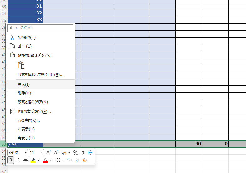This screenshot has width=246, height=173.
Task: Click the yellow fill color button
Action: point(33,160)
